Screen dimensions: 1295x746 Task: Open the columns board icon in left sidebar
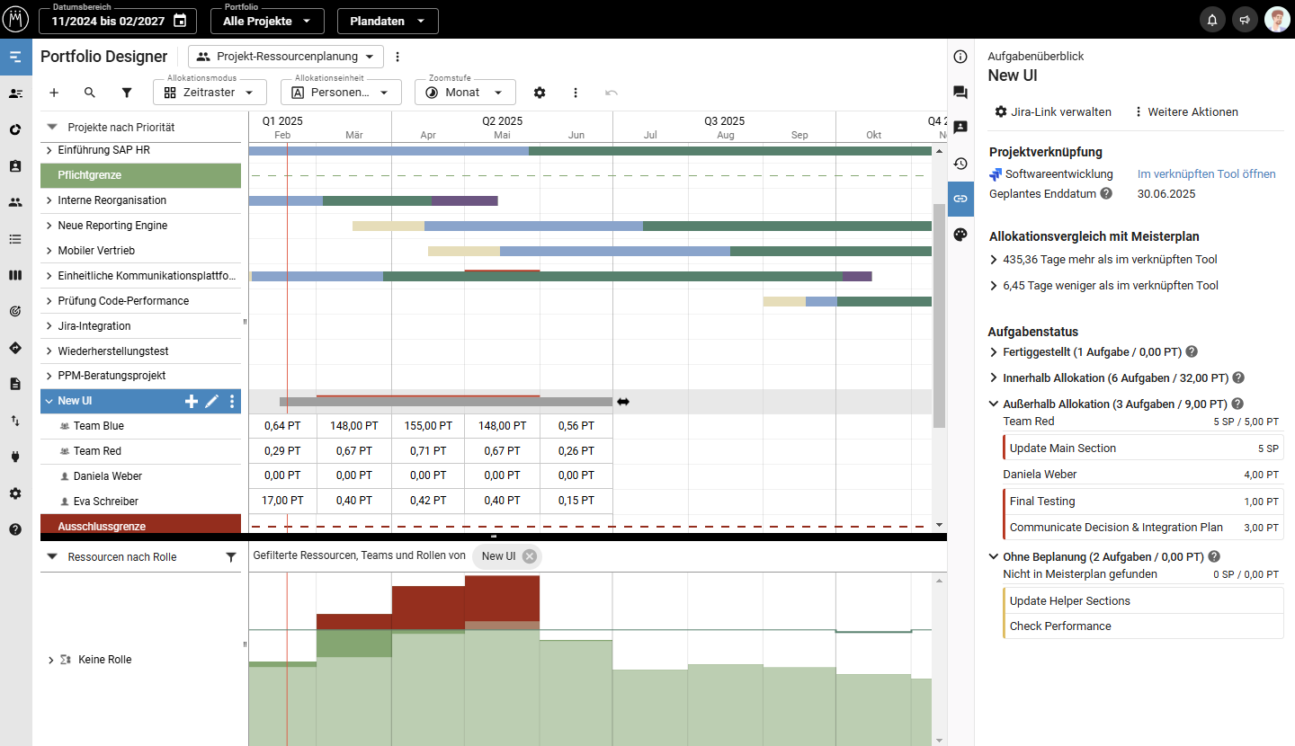(15, 275)
